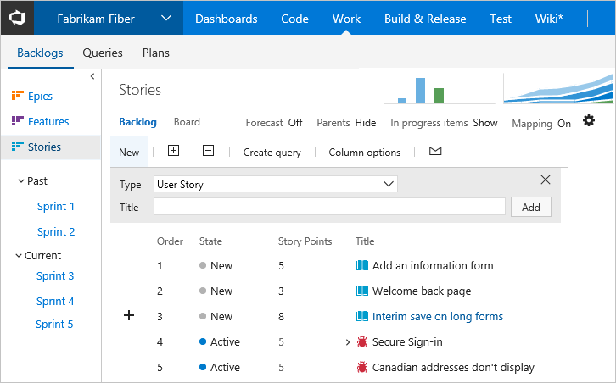Image resolution: width=616 pixels, height=383 pixels.
Task: Open the Queries tab
Action: pyautogui.click(x=103, y=53)
